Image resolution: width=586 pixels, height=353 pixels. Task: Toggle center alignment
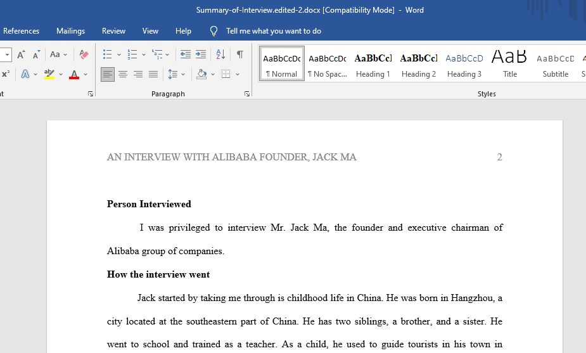pyautogui.click(x=122, y=74)
